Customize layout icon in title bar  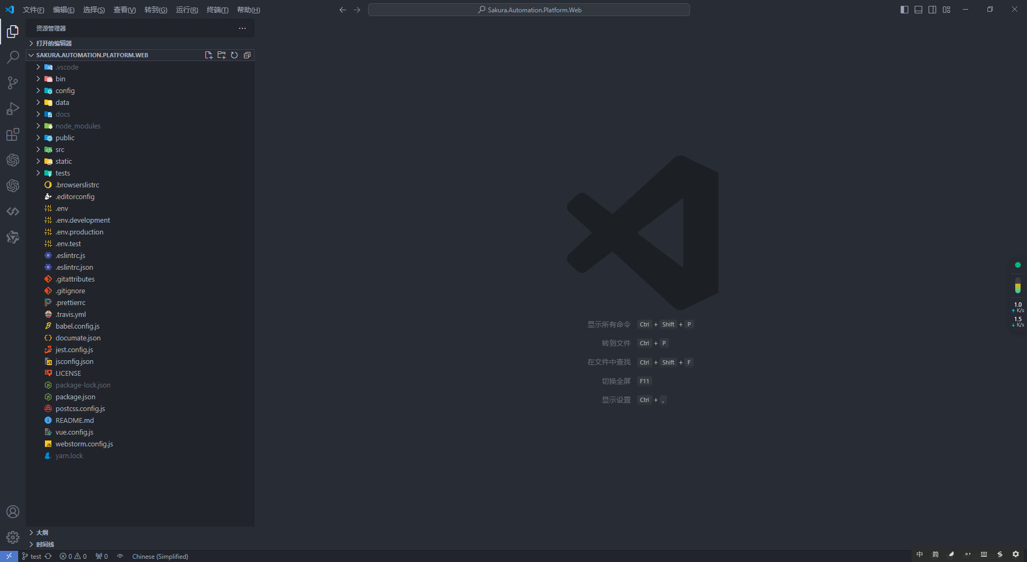point(947,10)
